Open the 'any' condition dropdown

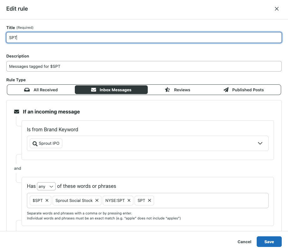(46, 186)
